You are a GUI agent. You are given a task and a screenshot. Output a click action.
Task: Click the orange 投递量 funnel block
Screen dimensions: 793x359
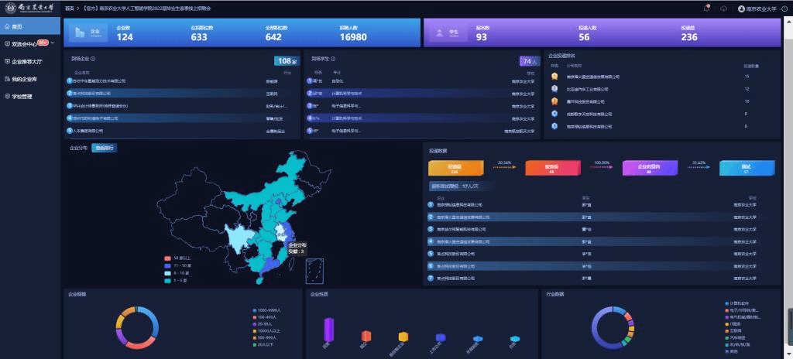(x=455, y=167)
